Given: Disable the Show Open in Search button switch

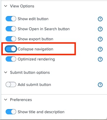Looking at the screenshot, I should (11, 29).
